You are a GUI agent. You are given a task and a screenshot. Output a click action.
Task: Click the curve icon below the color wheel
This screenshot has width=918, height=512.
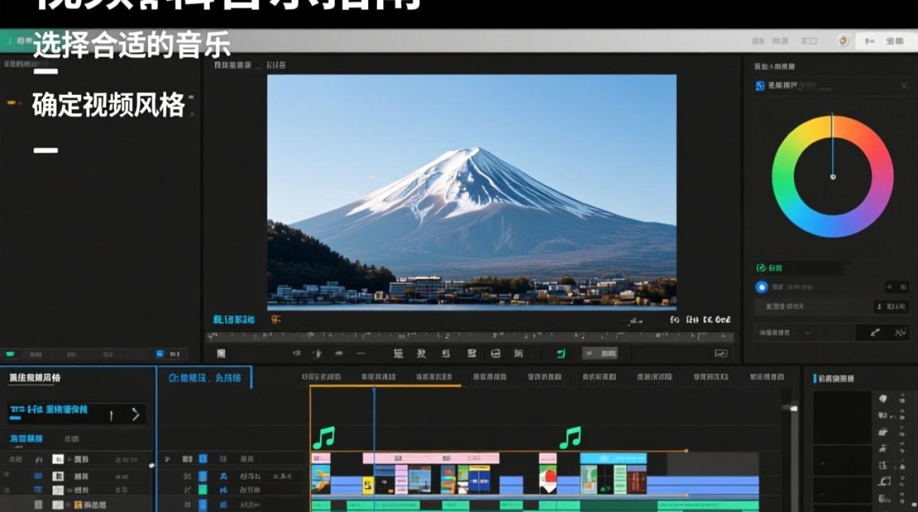click(875, 332)
